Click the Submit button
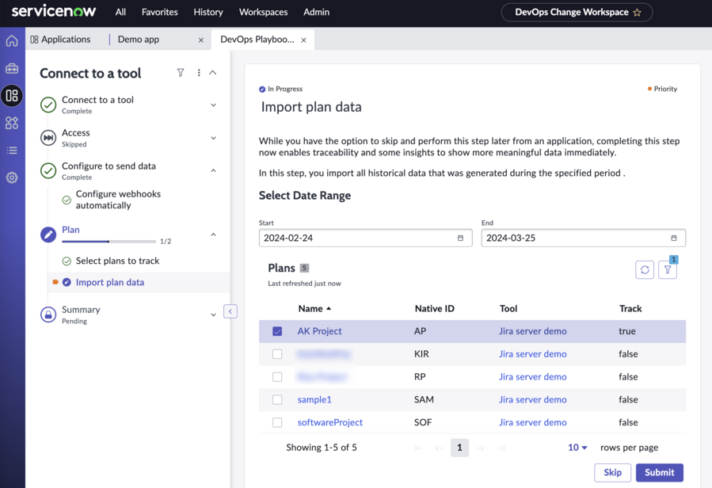The width and height of the screenshot is (712, 488). point(659,472)
